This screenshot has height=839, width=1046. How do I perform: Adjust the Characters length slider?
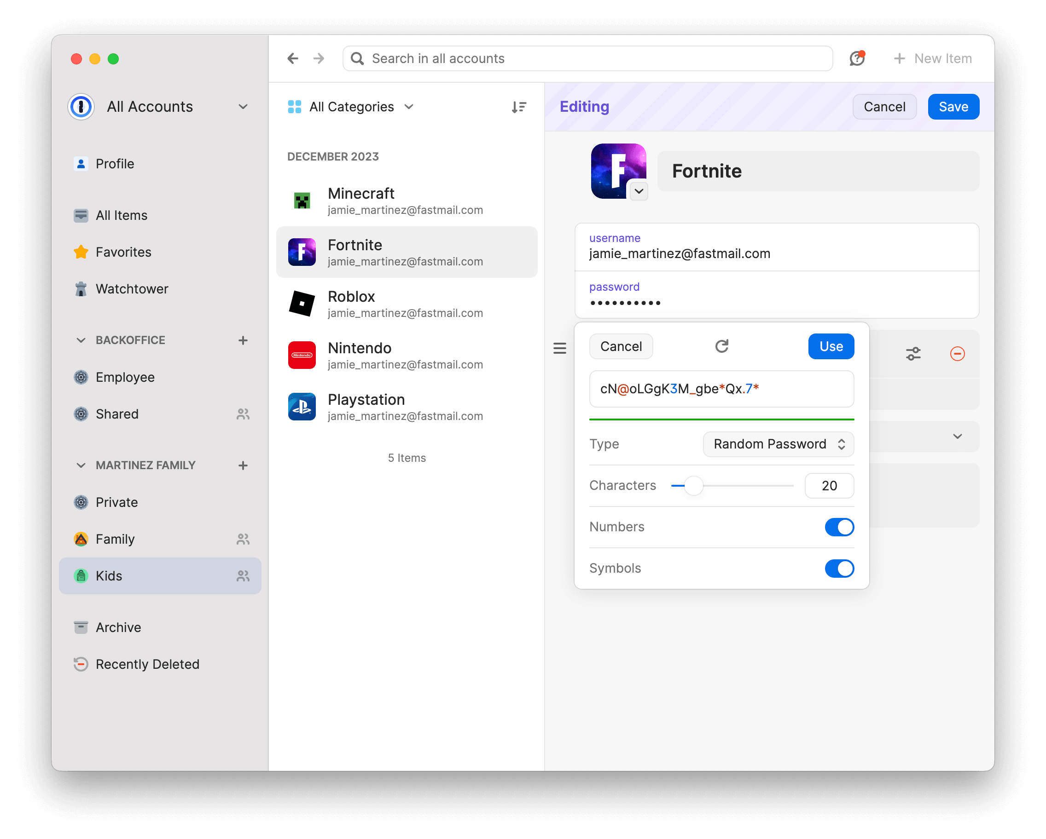click(x=693, y=485)
